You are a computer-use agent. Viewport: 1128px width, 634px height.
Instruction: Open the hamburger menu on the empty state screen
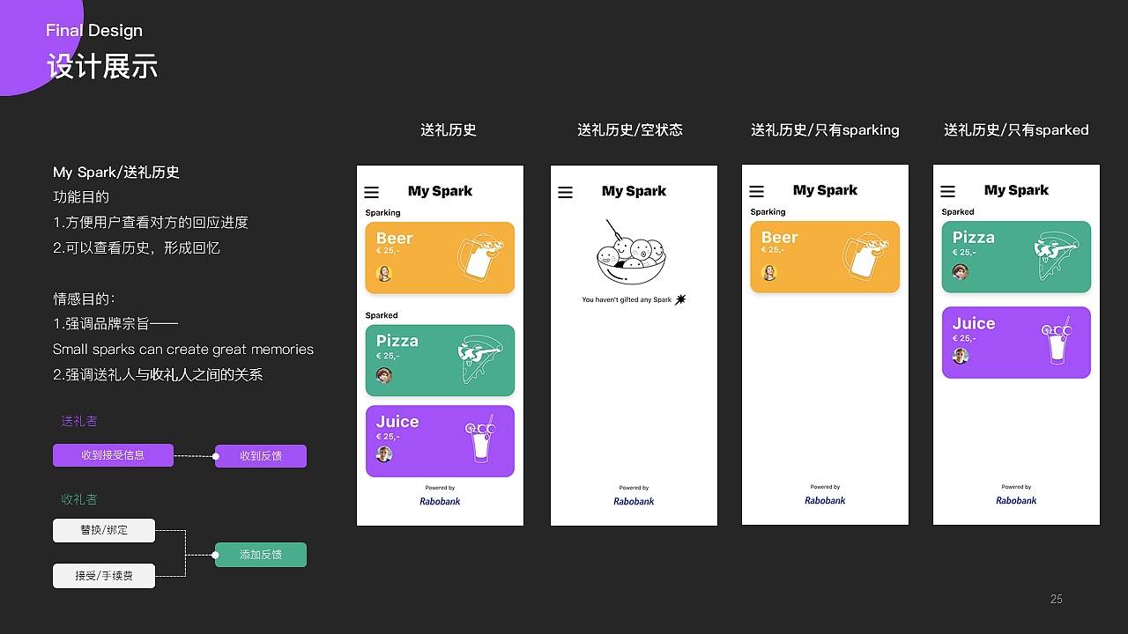click(565, 191)
